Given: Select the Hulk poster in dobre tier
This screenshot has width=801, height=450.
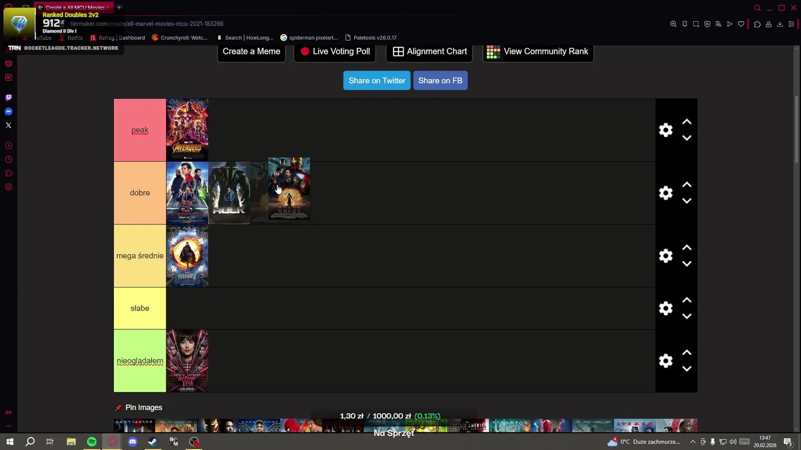Looking at the screenshot, I should pyautogui.click(x=229, y=193).
